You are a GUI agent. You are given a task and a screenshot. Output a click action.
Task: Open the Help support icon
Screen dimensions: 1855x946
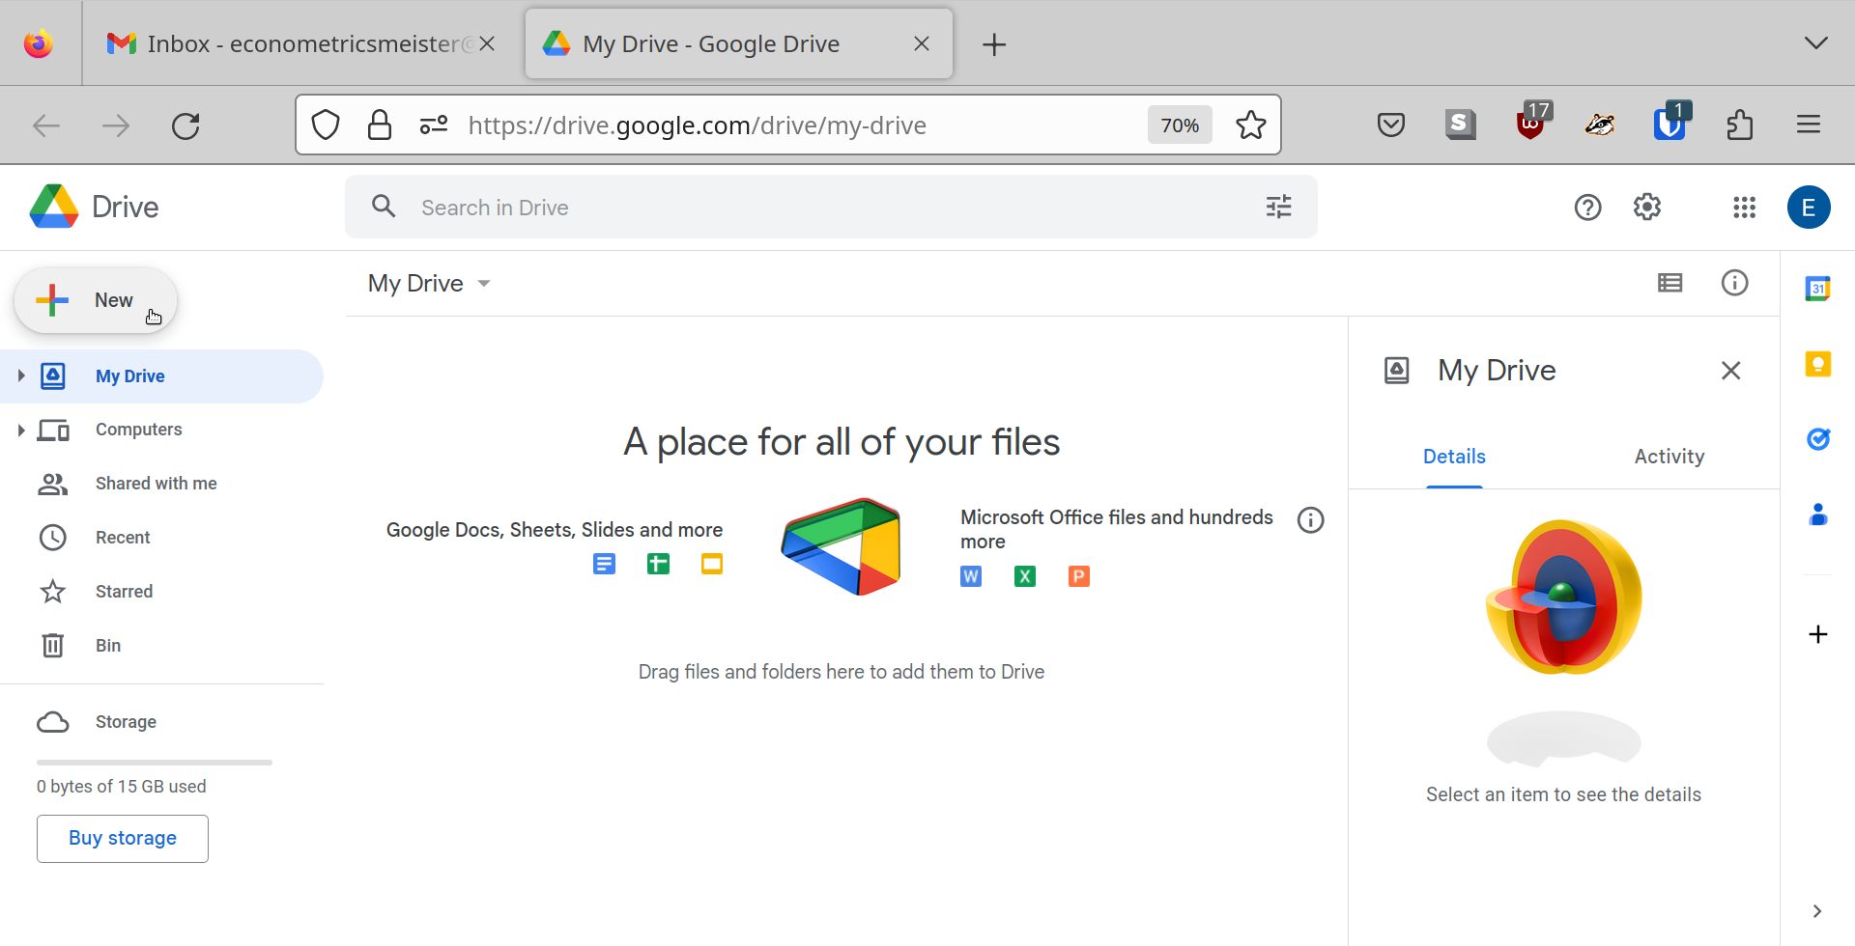click(x=1587, y=208)
